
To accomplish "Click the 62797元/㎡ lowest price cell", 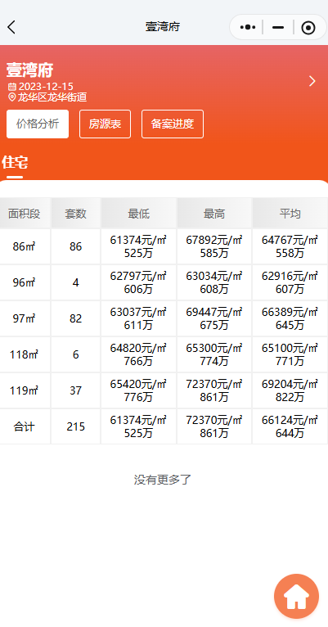I will [x=138, y=282].
